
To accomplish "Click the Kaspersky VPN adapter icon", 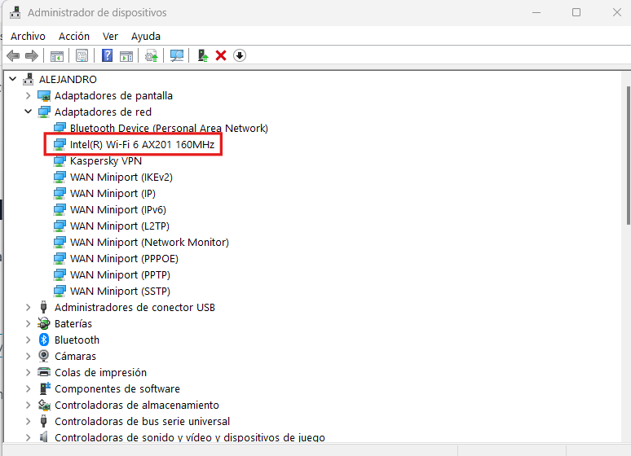I will click(x=60, y=161).
